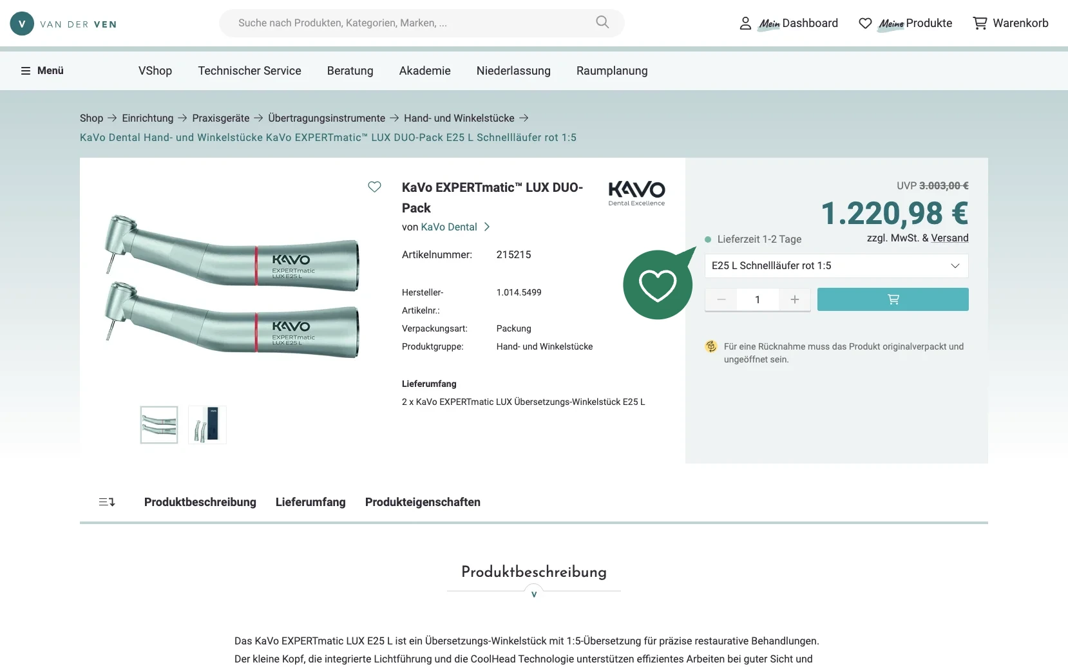Image resolution: width=1068 pixels, height=667 pixels.
Task: Add product to wishlist heart outline
Action: click(x=374, y=187)
